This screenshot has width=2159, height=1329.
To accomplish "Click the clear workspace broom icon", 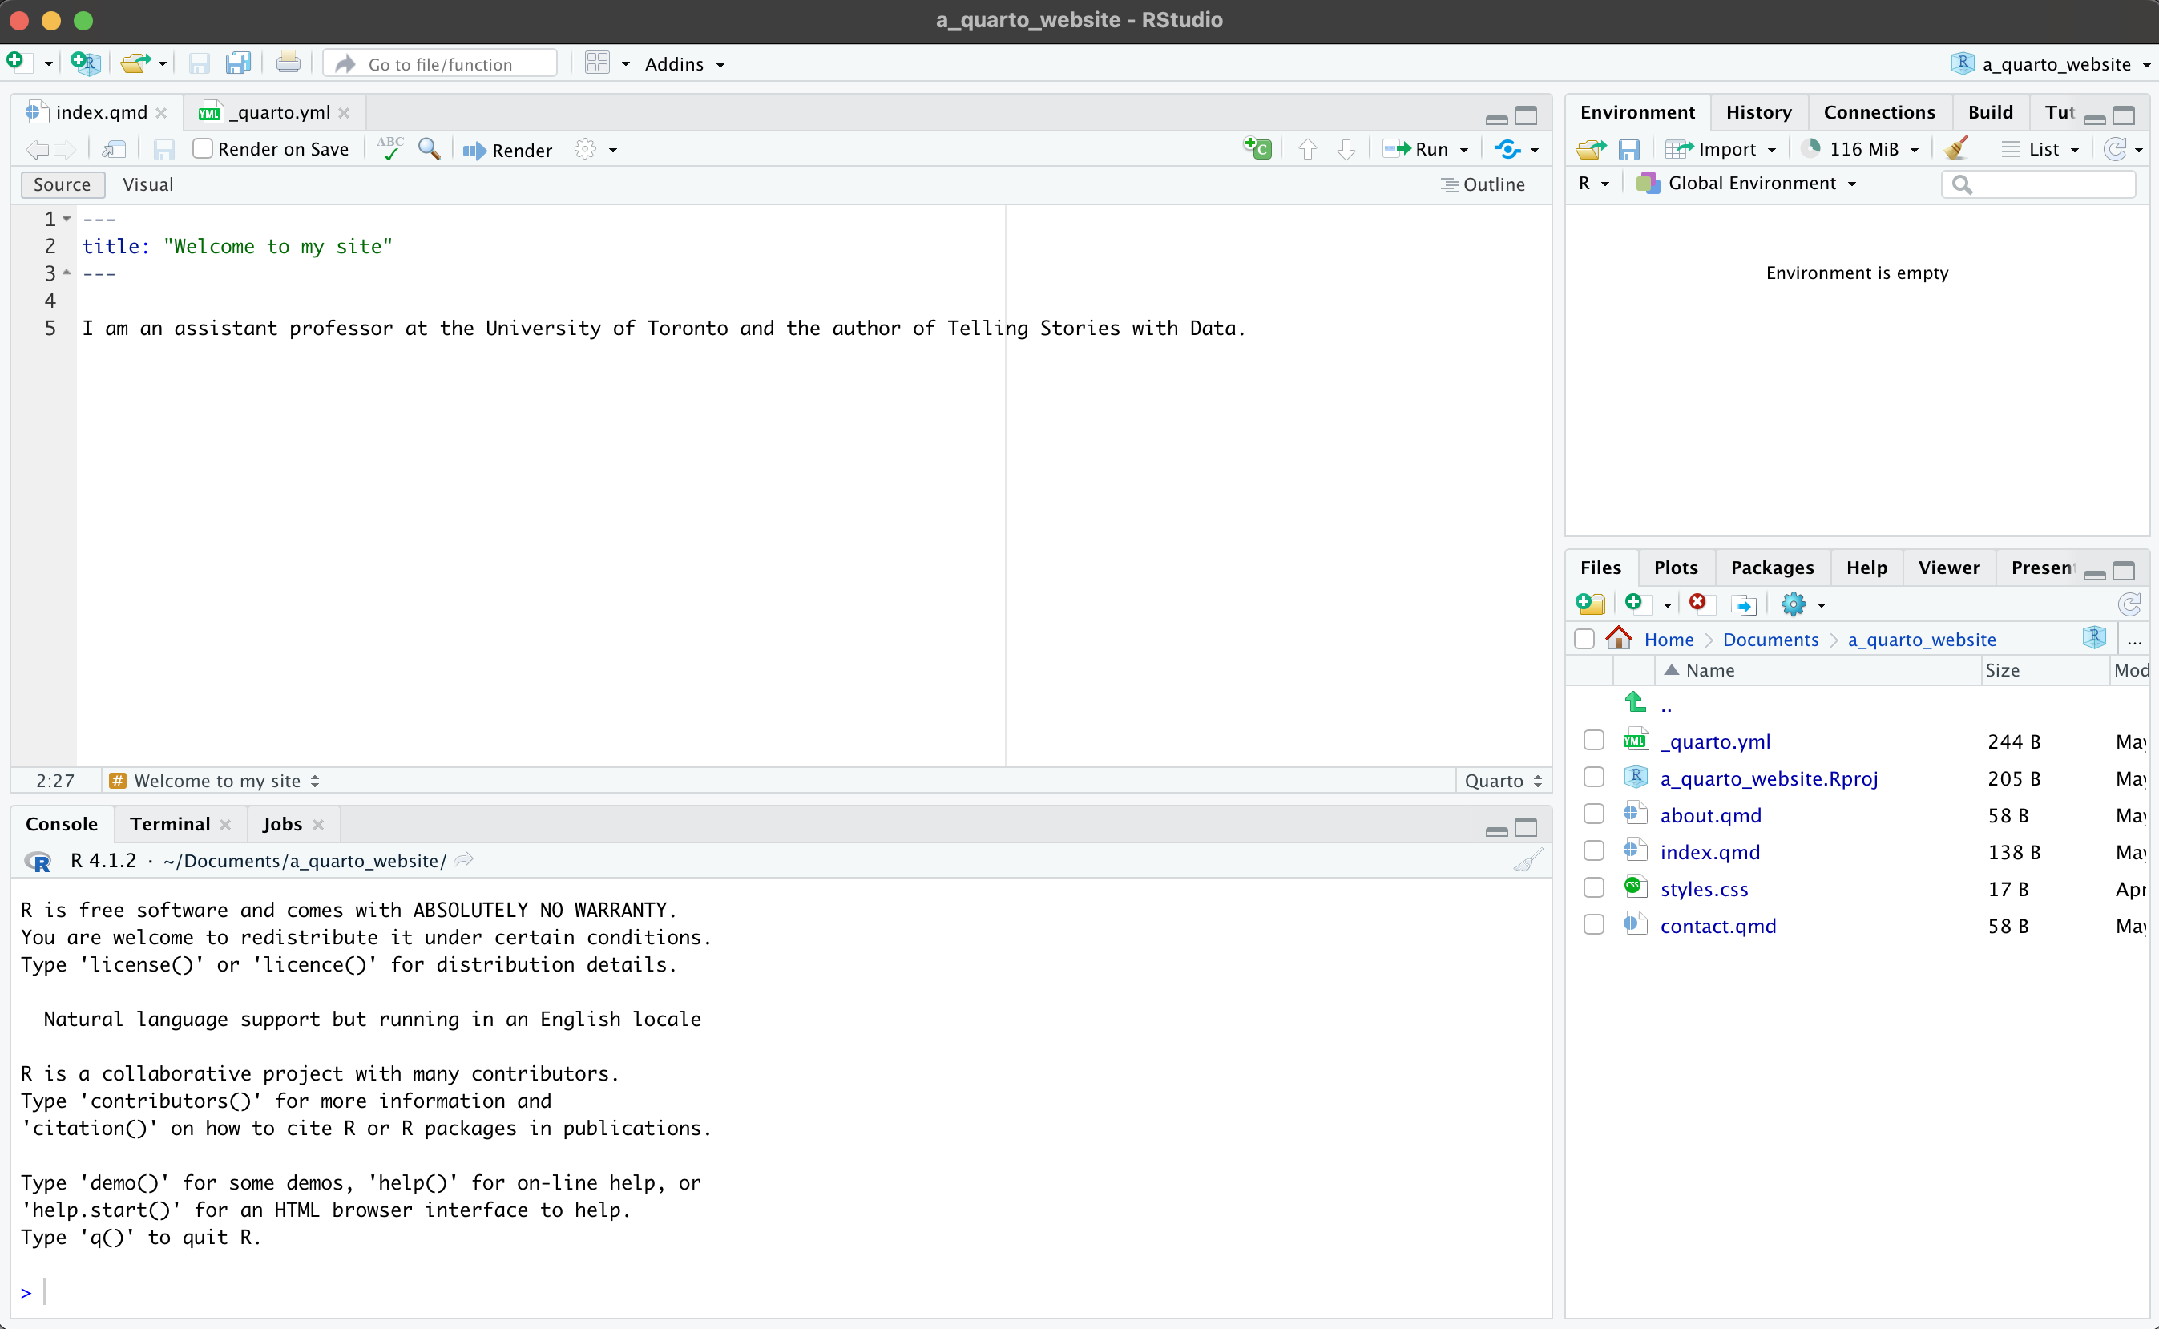I will click(x=1956, y=148).
